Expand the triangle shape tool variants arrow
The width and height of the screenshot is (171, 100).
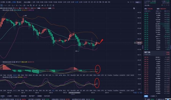15,5
